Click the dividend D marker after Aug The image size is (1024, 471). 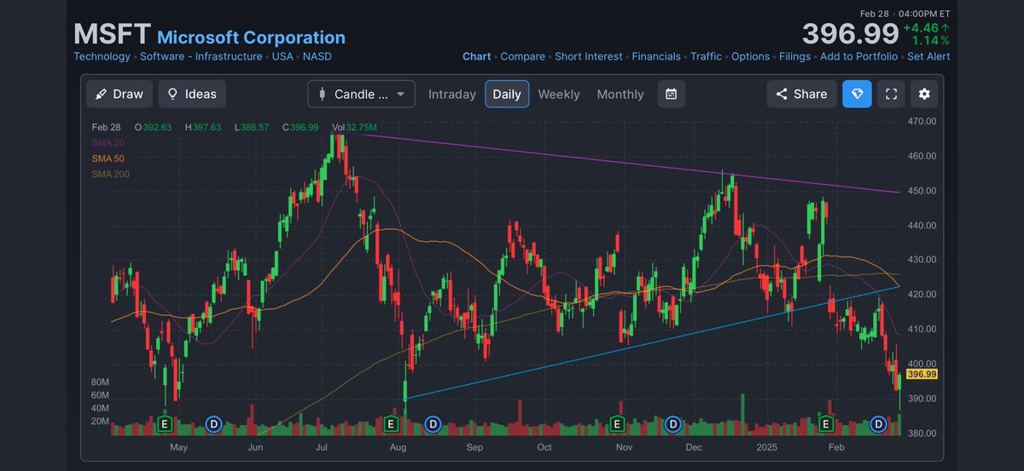(x=433, y=423)
